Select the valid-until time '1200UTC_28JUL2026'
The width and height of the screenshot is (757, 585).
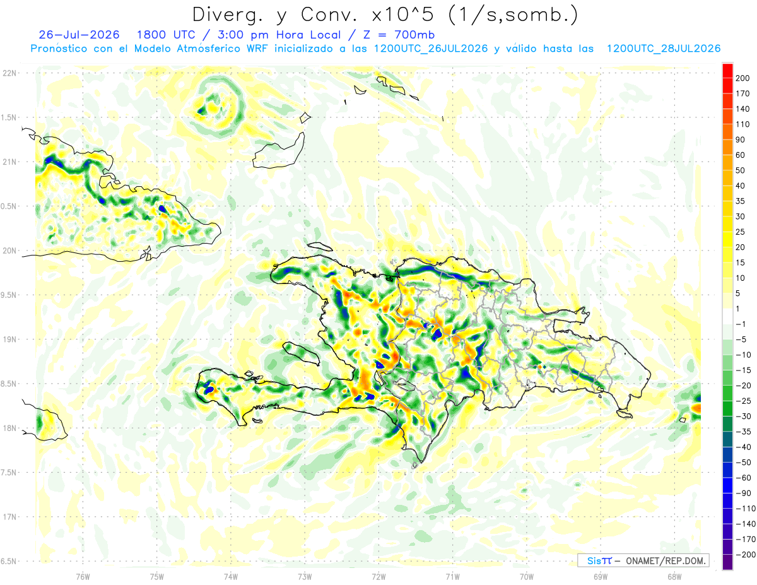(663, 49)
